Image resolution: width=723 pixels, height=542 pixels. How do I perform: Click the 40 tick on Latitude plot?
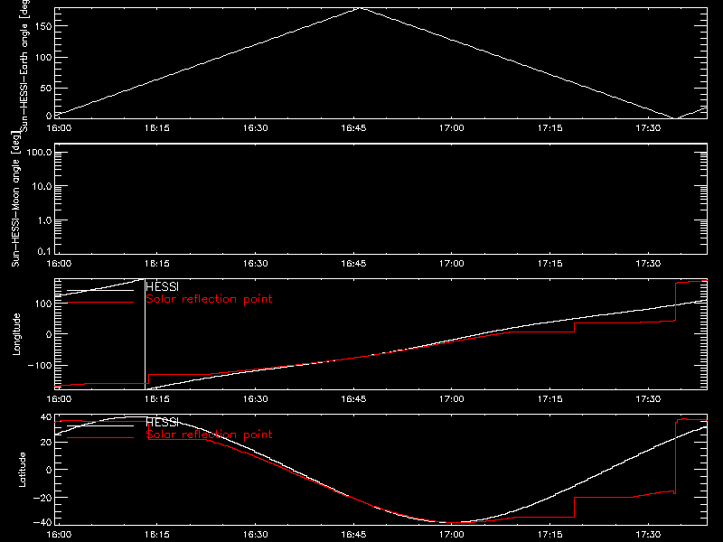46,417
